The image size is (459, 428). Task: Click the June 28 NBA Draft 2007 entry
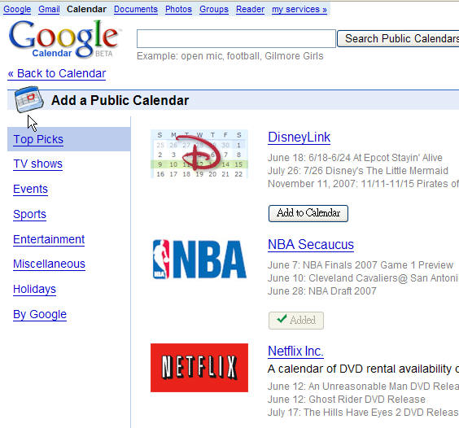pos(322,291)
